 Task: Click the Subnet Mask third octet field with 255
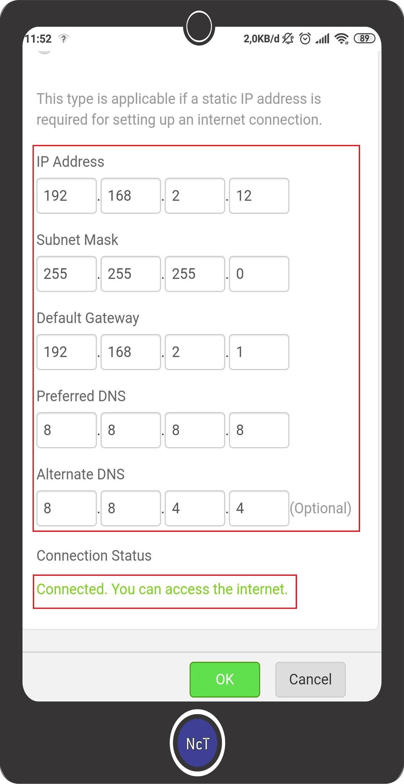195,274
